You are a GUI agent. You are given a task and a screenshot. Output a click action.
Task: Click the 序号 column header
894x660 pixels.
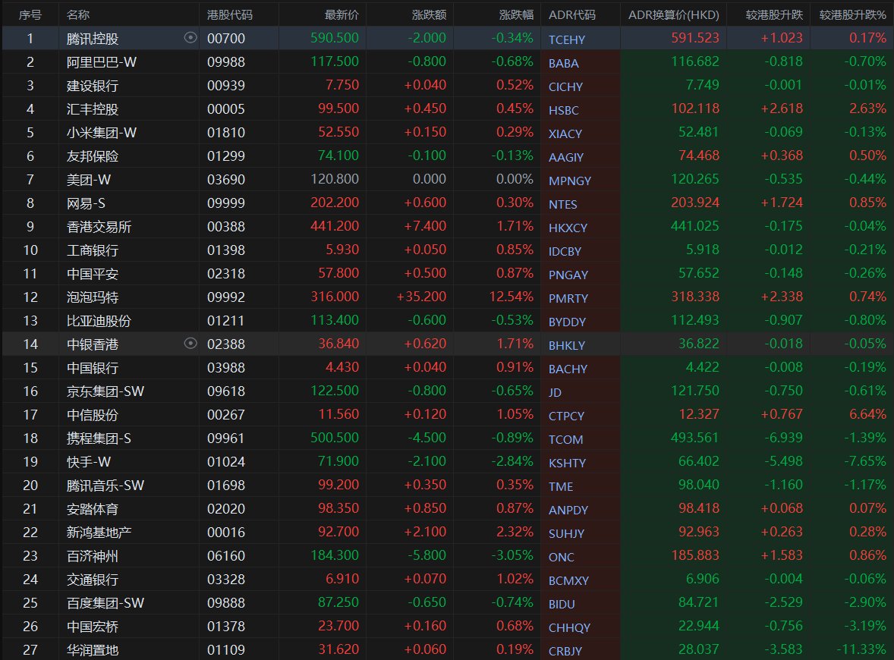[30, 14]
